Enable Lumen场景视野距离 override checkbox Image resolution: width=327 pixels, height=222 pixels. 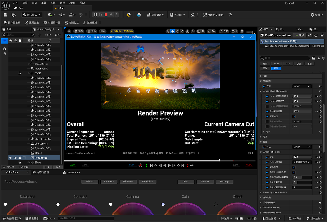click(267, 106)
